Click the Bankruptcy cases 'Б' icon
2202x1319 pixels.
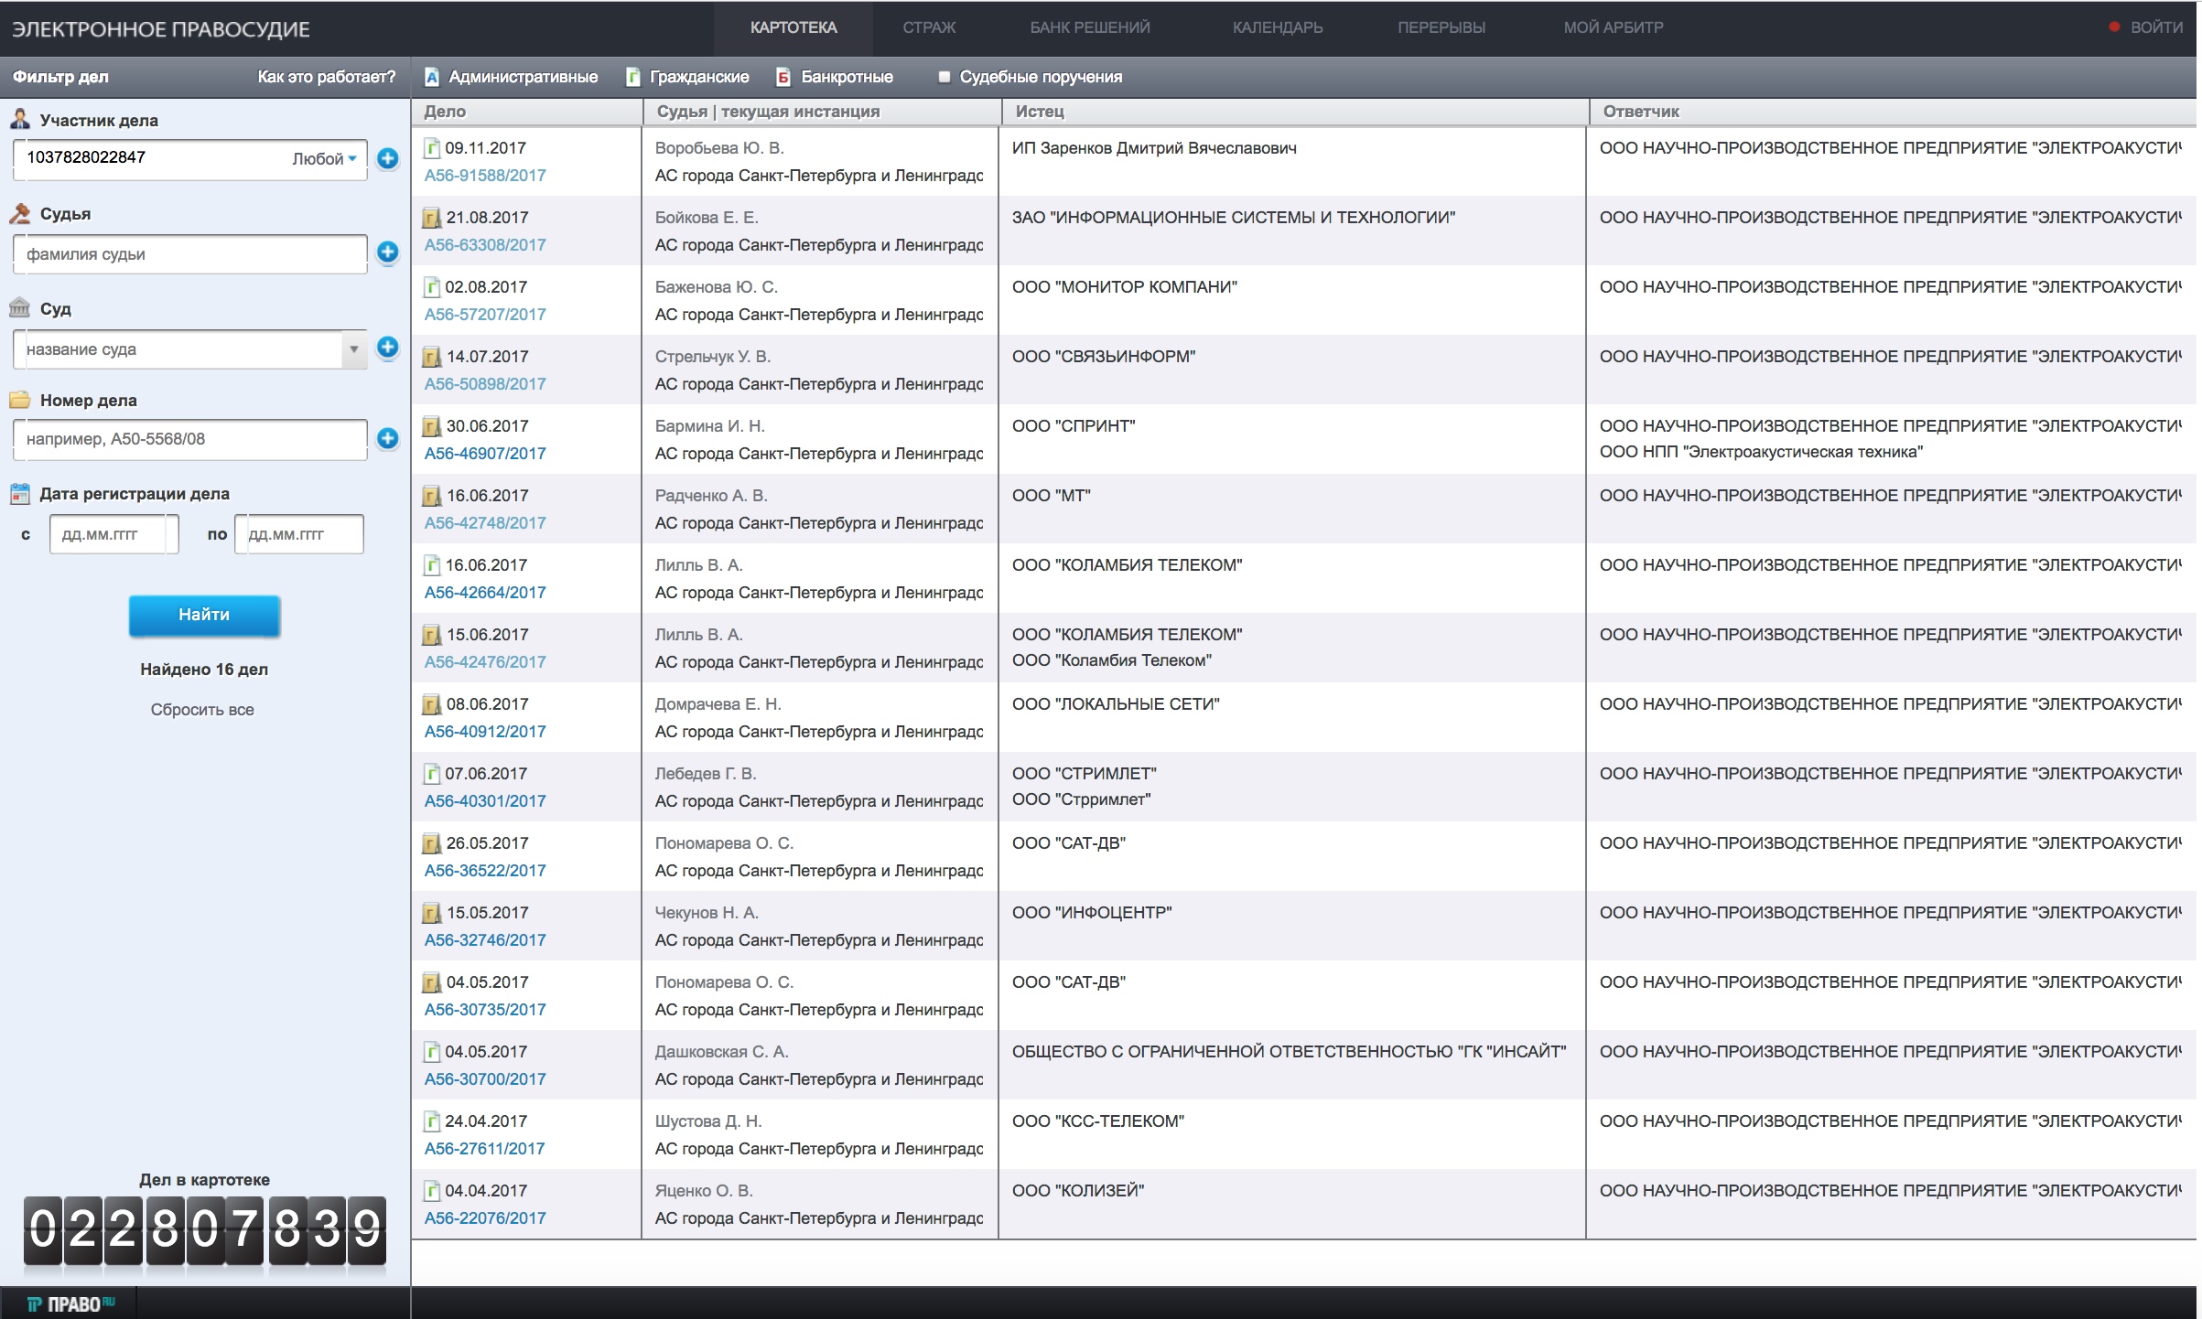tap(783, 77)
